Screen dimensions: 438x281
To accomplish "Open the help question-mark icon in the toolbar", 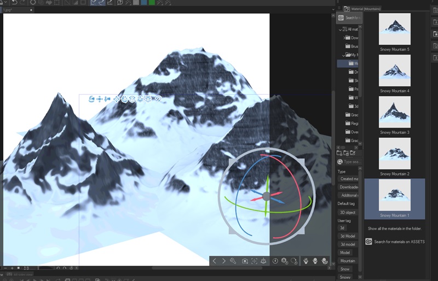I will tap(120, 3).
